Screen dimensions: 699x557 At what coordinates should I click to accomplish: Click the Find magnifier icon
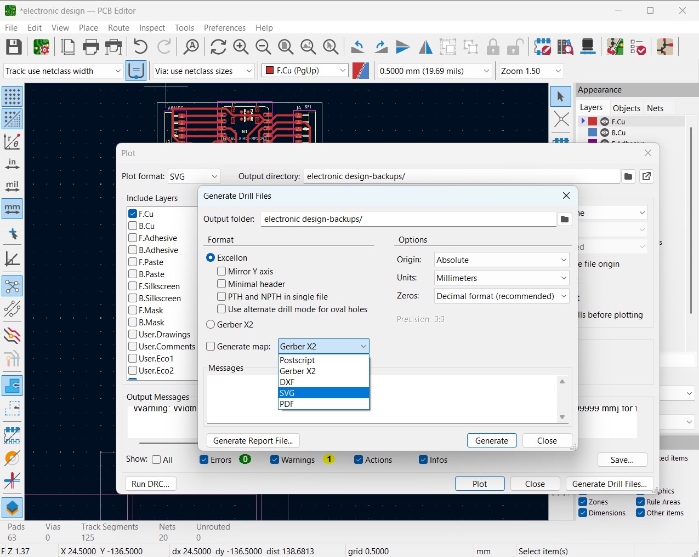tap(191, 47)
